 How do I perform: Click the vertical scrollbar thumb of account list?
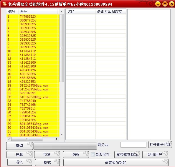(x=62, y=48)
